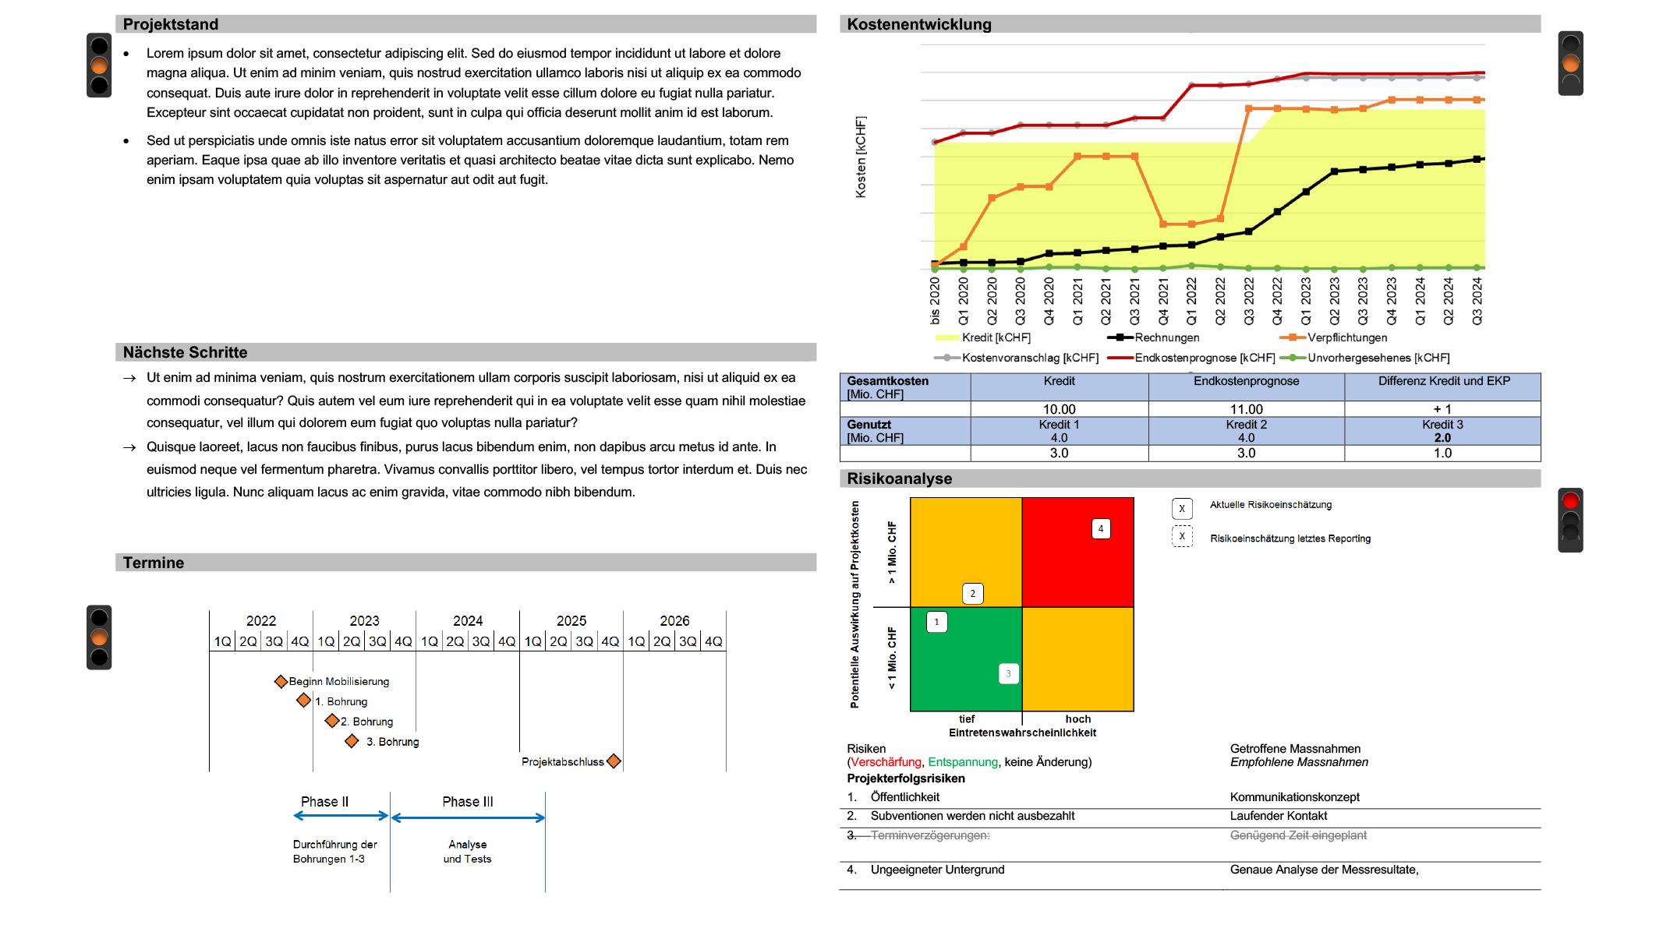The height and width of the screenshot is (939, 1670).
Task: Click the Termine traffic light icon
Action: click(x=99, y=637)
